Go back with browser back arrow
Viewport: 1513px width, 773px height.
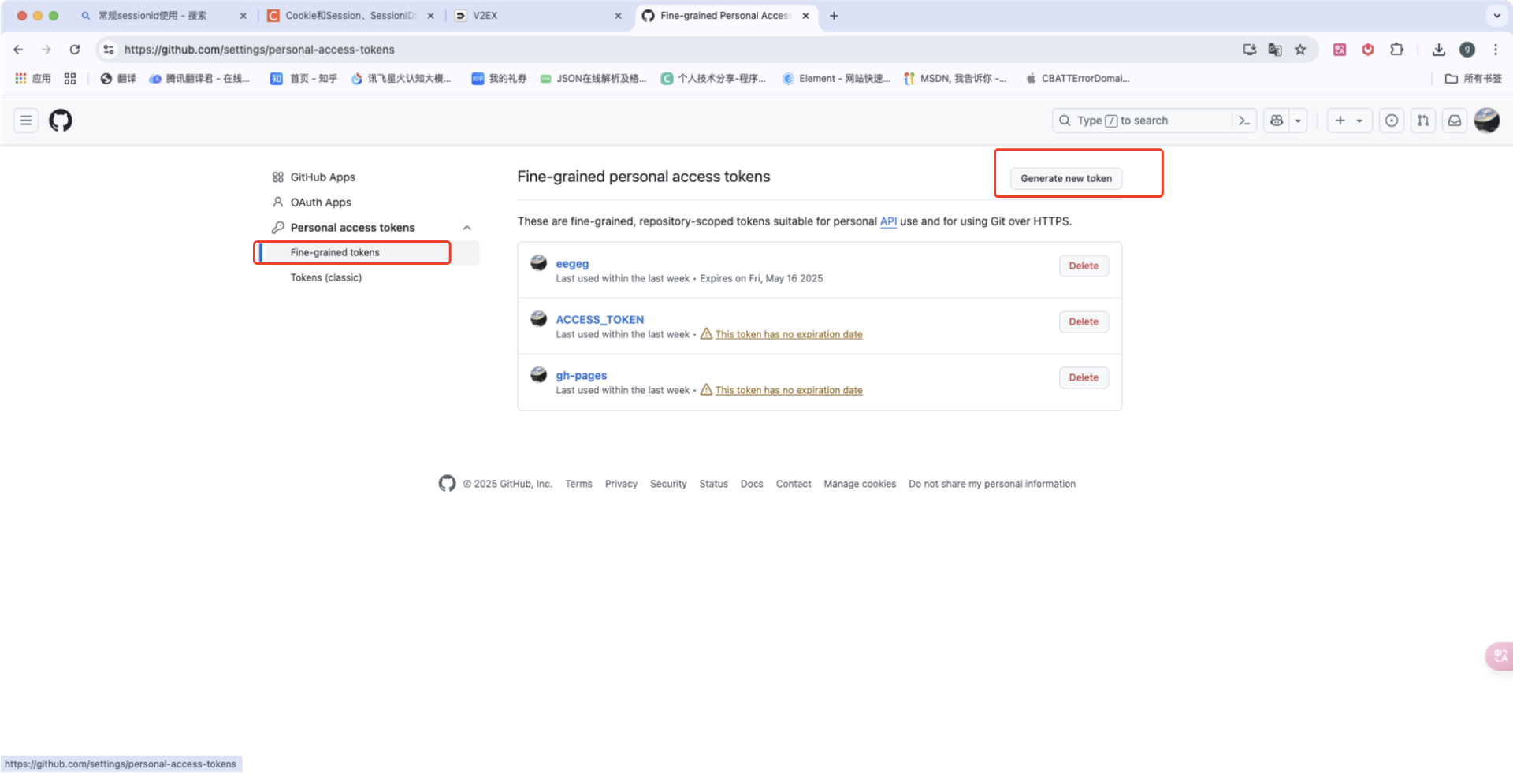(18, 50)
